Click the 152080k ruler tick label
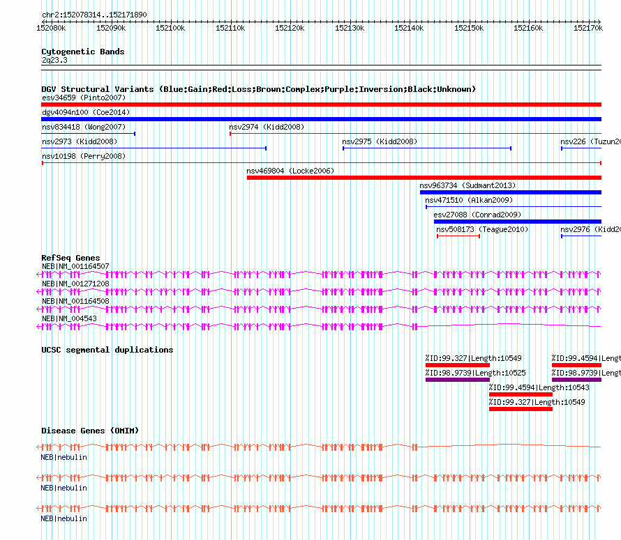Image resolution: width=621 pixels, height=540 pixels. 51,29
